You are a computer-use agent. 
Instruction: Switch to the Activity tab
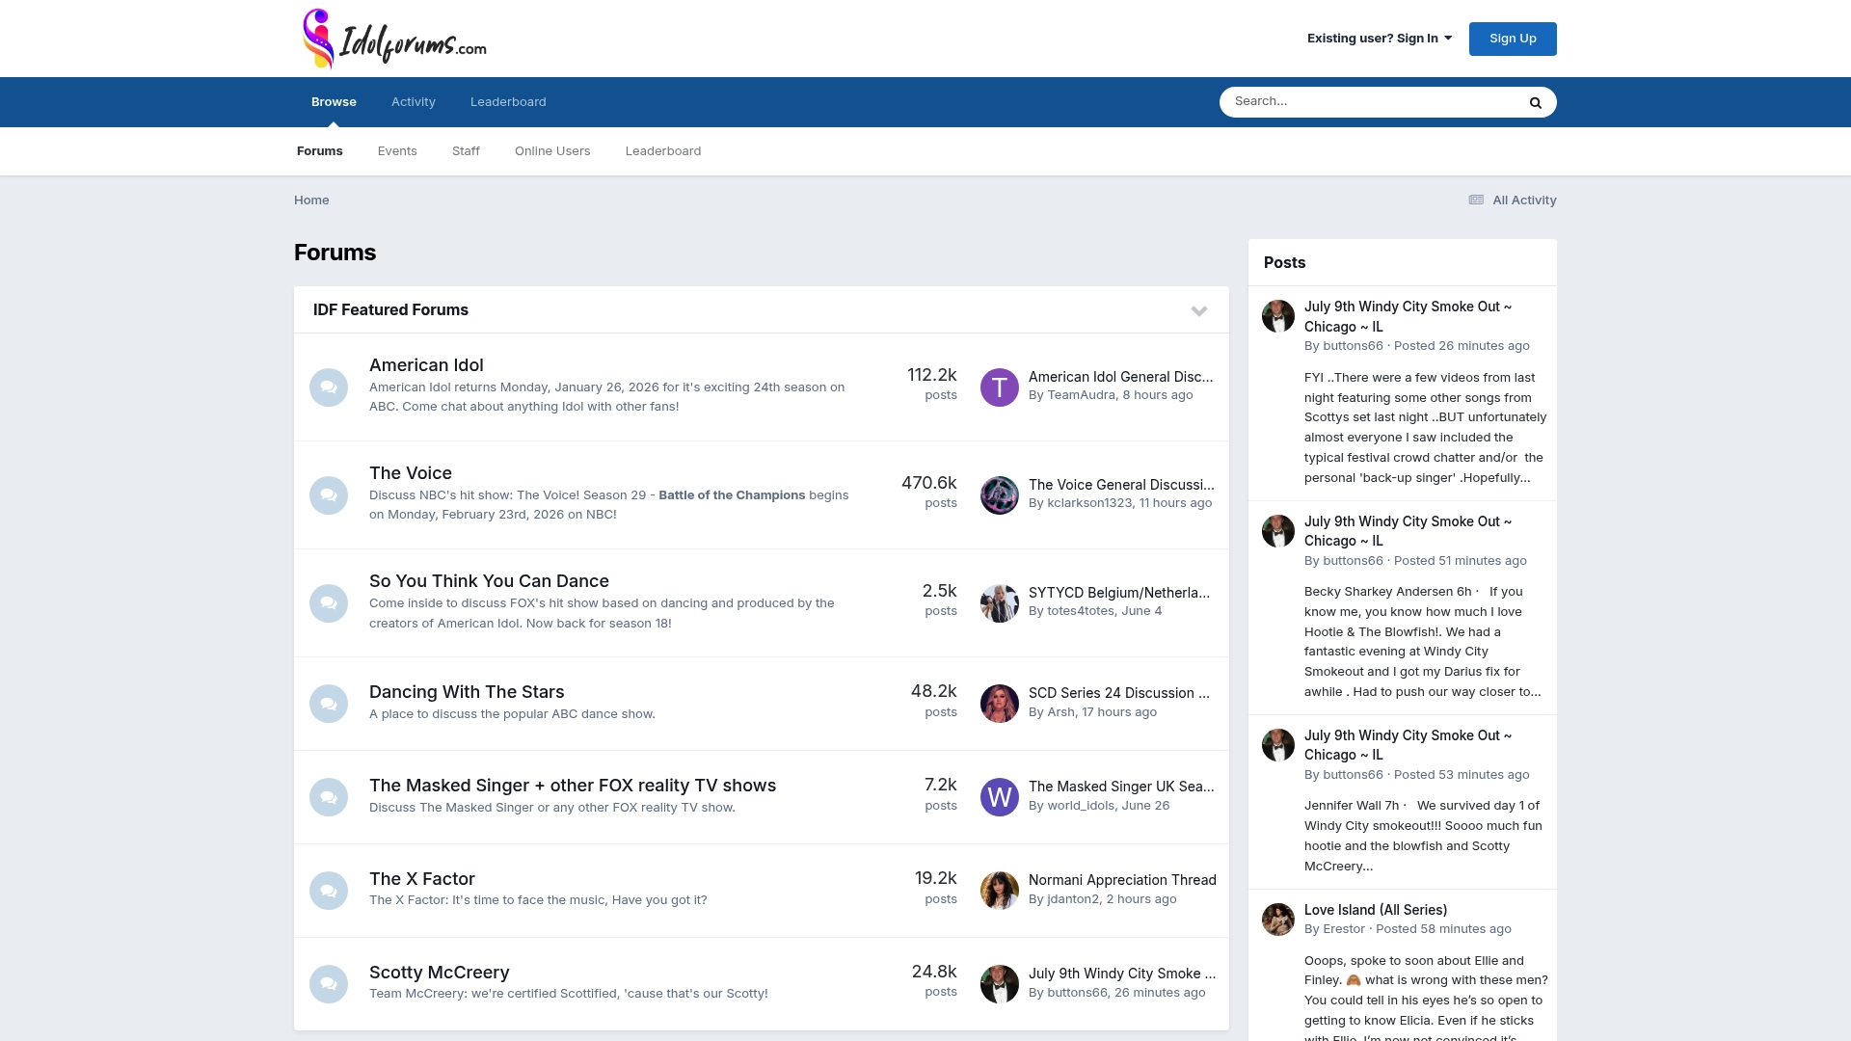[x=414, y=102]
